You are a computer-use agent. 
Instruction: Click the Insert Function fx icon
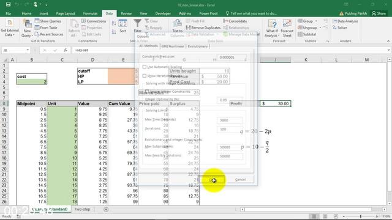pos(66,50)
